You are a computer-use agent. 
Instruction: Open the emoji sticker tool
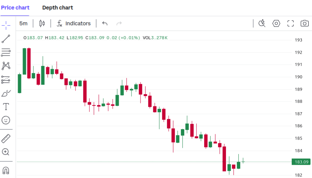pos(6,120)
